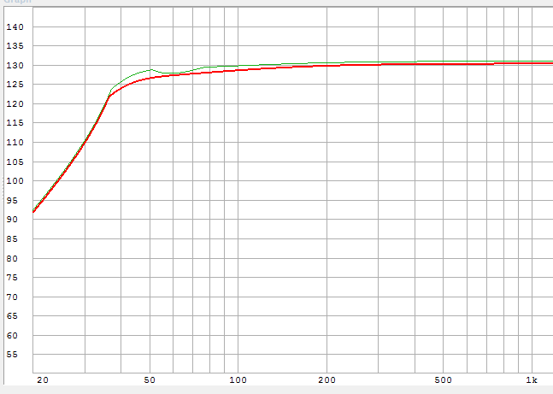553x394 pixels.
Task: Click the 100 Hz x-axis label
Action: tap(238, 380)
